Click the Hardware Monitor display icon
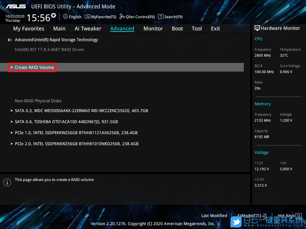This screenshot has width=306, height=229. [x=257, y=28]
